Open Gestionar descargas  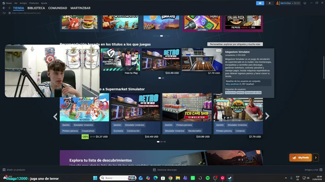click(x=165, y=170)
